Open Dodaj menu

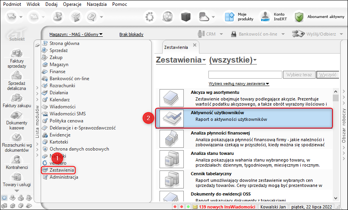tap(51, 4)
